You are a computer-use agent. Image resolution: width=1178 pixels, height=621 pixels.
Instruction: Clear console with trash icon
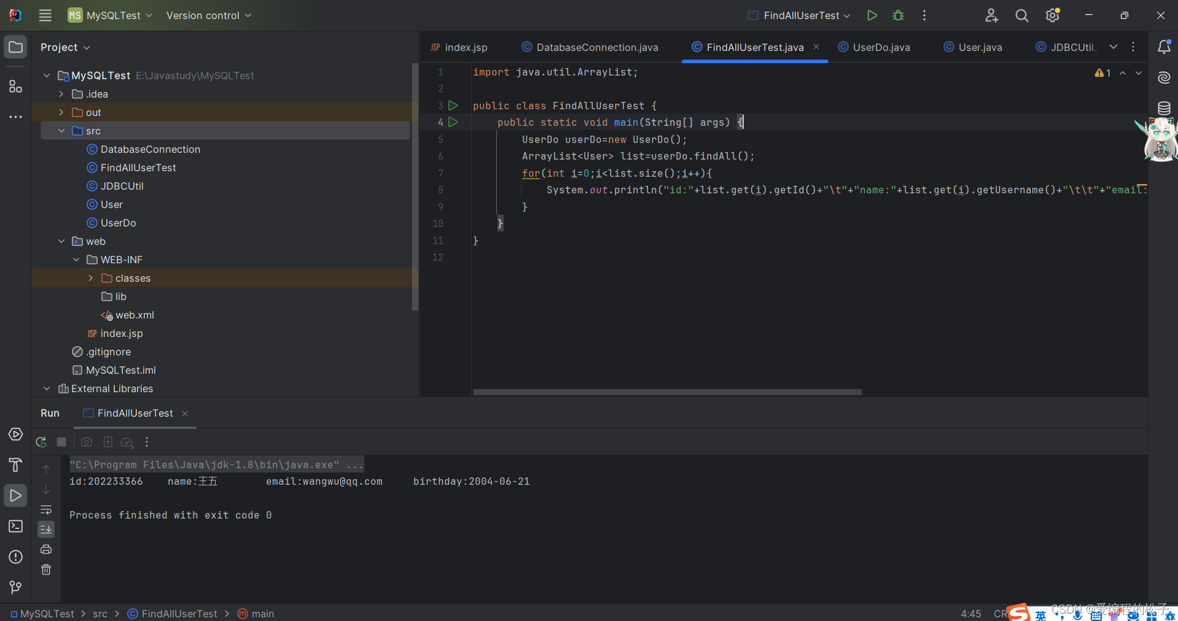46,569
